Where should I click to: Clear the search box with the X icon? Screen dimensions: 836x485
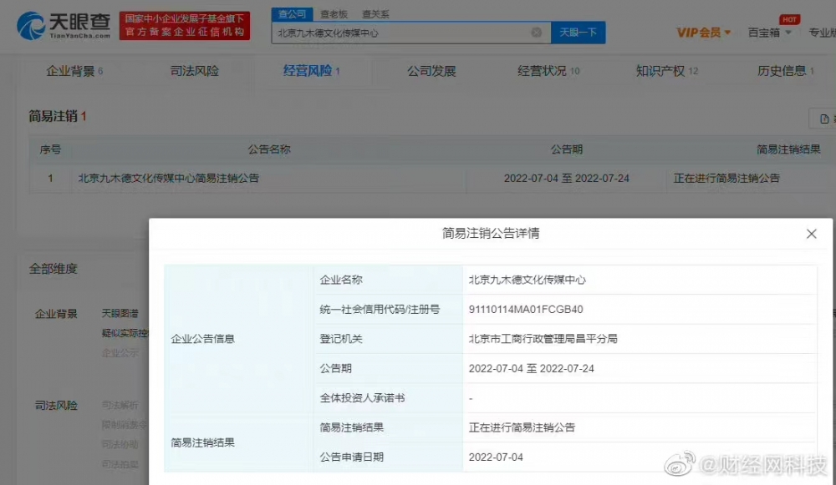(x=535, y=32)
